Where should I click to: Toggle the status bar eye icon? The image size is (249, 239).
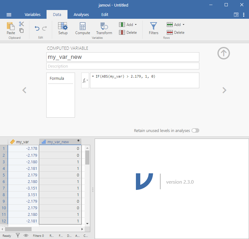coord(26,235)
